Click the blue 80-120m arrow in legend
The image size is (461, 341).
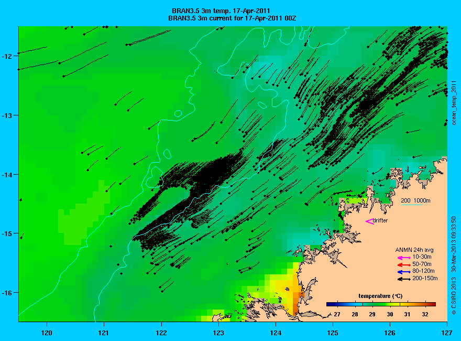tap(404, 272)
